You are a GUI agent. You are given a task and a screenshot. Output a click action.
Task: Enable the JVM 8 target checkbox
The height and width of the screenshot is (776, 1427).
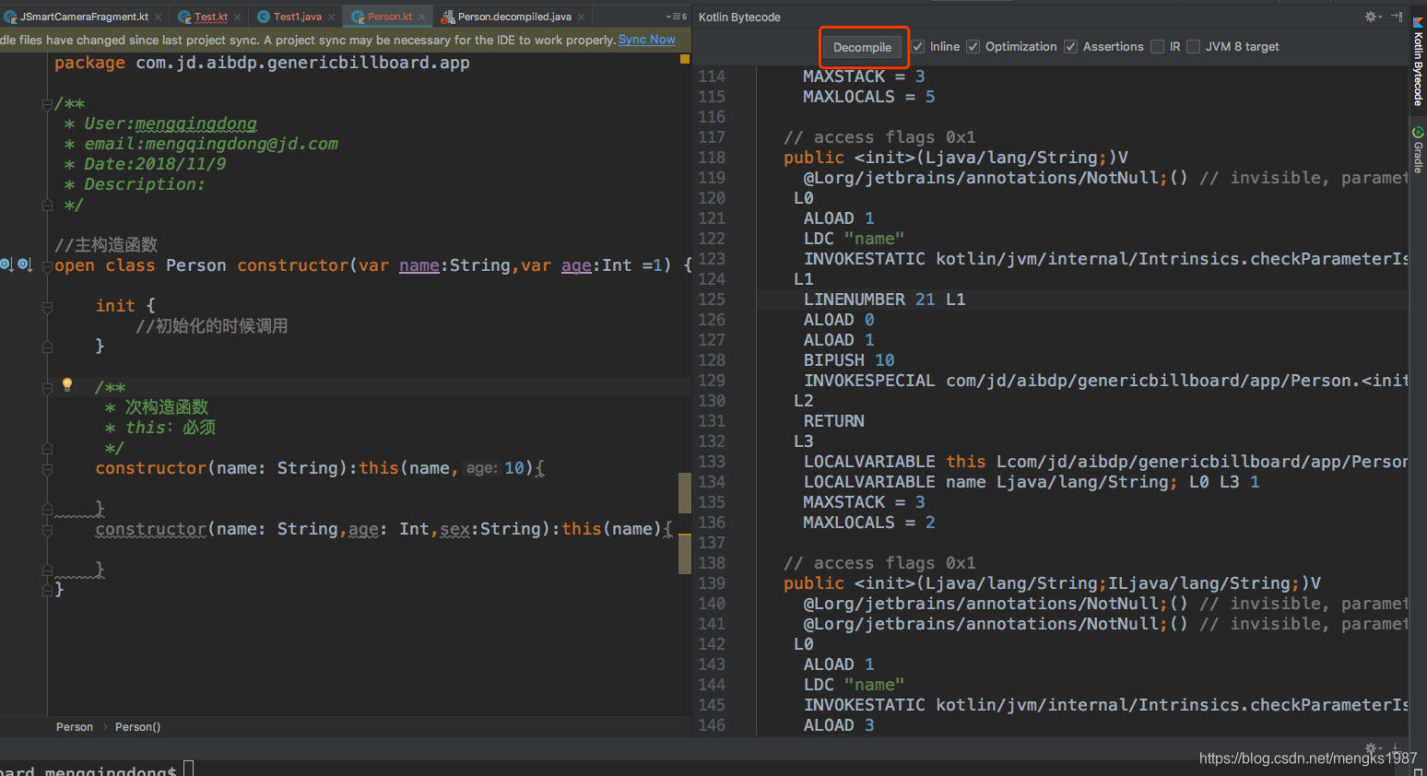1193,47
